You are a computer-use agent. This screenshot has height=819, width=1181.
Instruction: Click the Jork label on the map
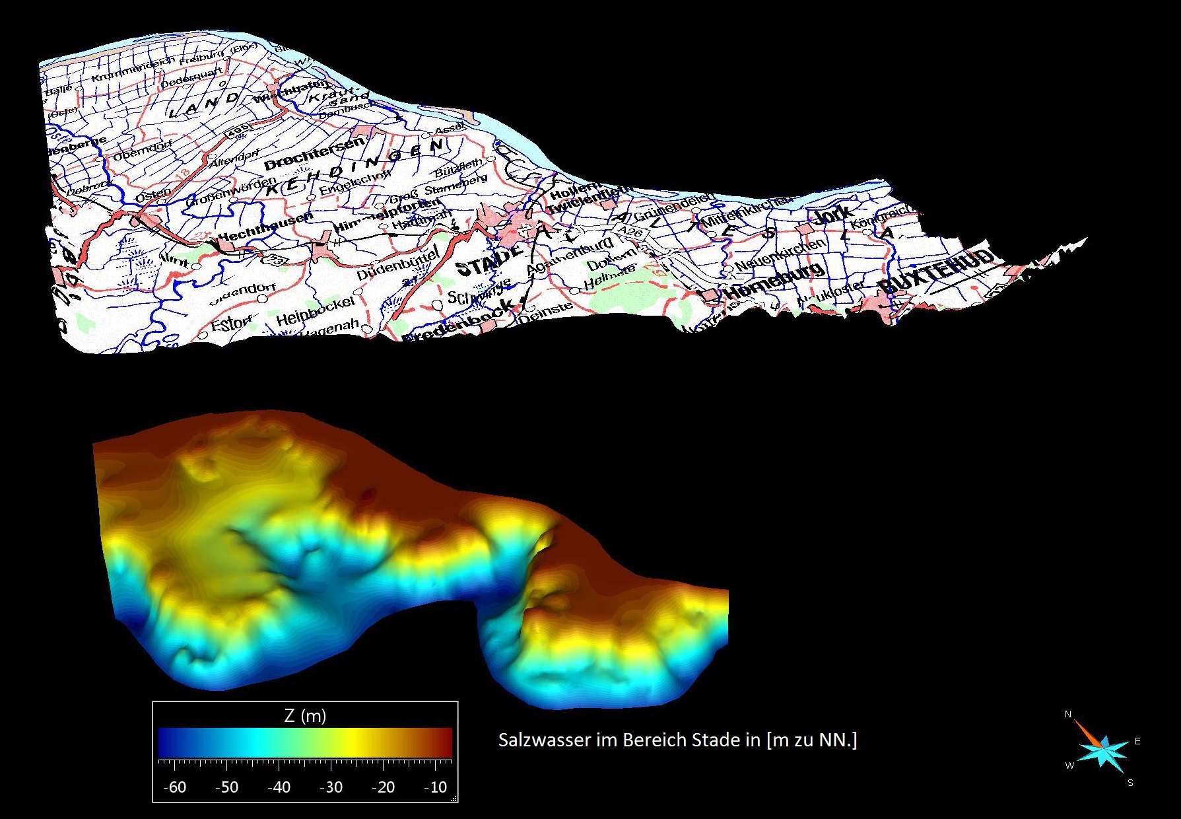tap(834, 215)
